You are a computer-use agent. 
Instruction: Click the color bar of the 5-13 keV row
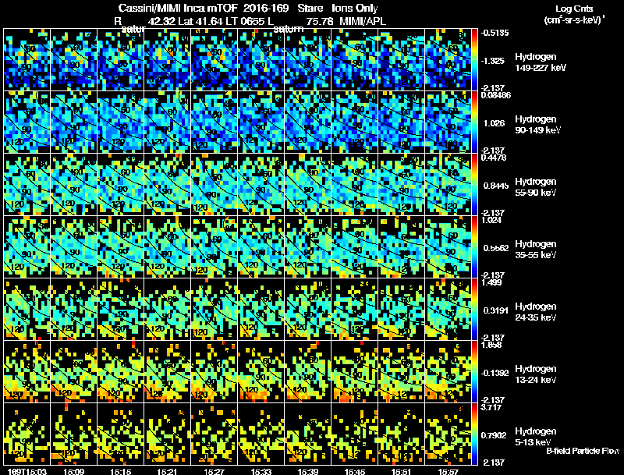click(474, 434)
